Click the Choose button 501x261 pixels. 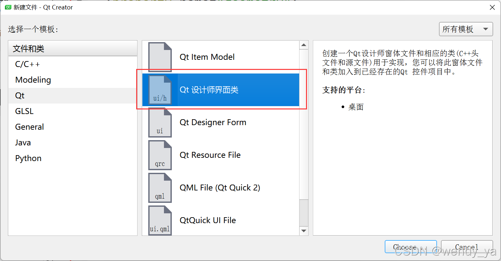pyautogui.click(x=411, y=247)
